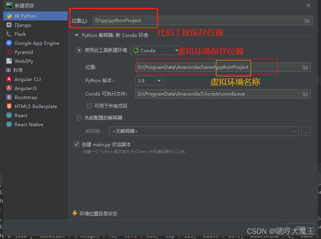Choose Pyramid in project type list

click(x=35, y=52)
